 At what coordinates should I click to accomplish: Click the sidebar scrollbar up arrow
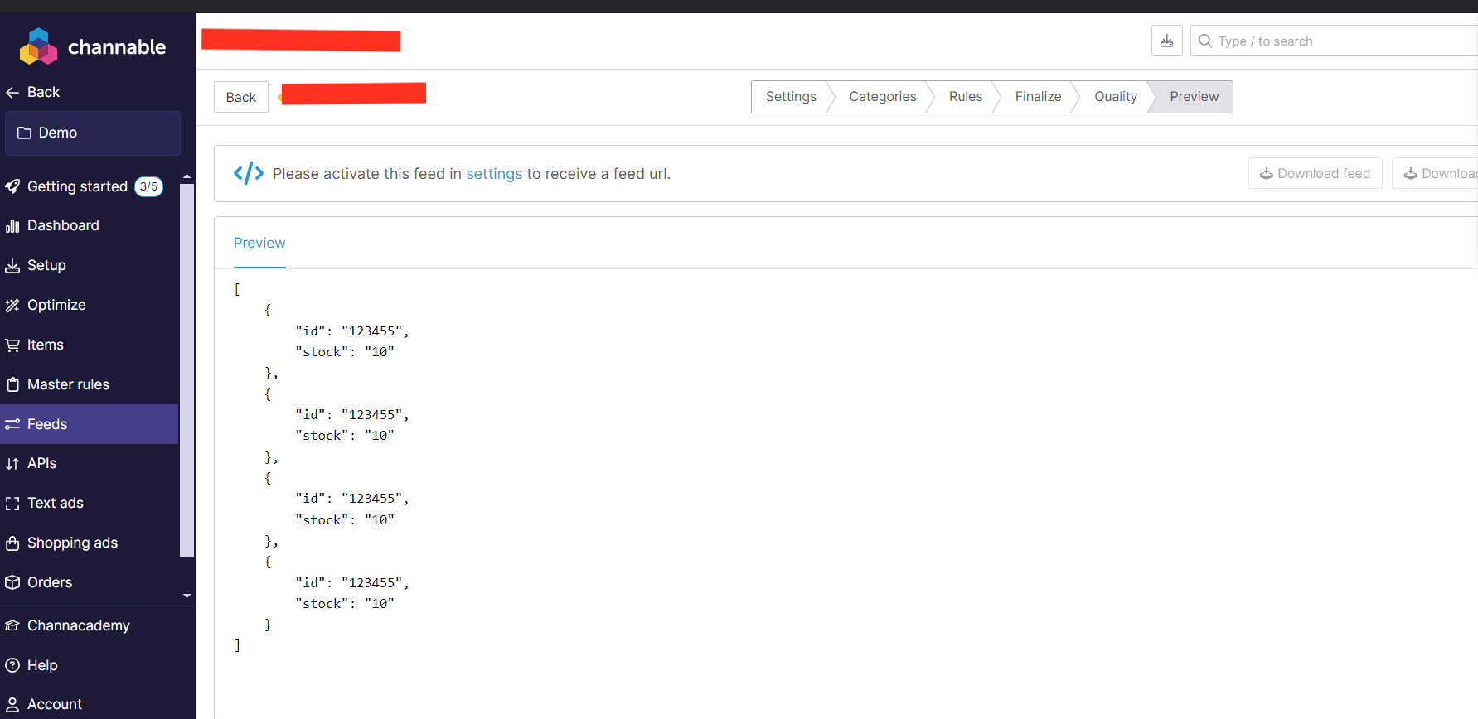(x=187, y=176)
